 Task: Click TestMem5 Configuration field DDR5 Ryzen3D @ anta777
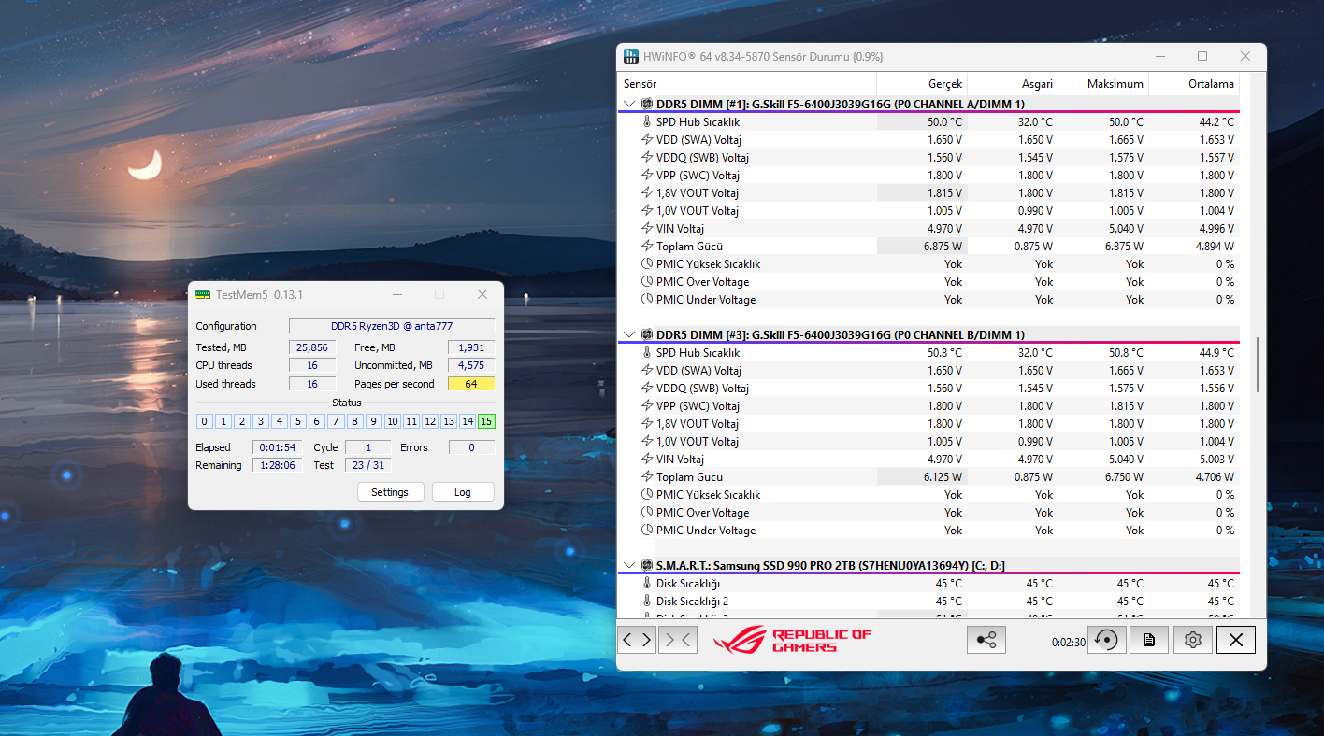pos(392,326)
